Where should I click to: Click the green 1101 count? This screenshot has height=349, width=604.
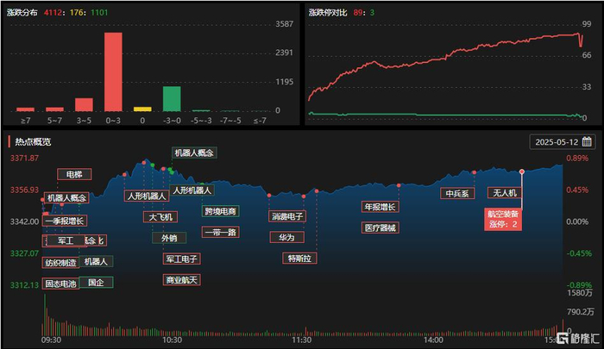click(99, 12)
